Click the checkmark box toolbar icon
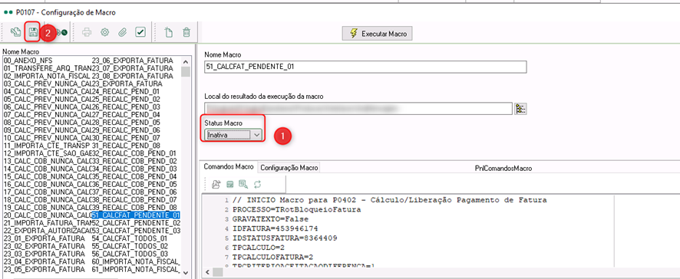The height and width of the screenshot is (279, 680). [x=140, y=32]
